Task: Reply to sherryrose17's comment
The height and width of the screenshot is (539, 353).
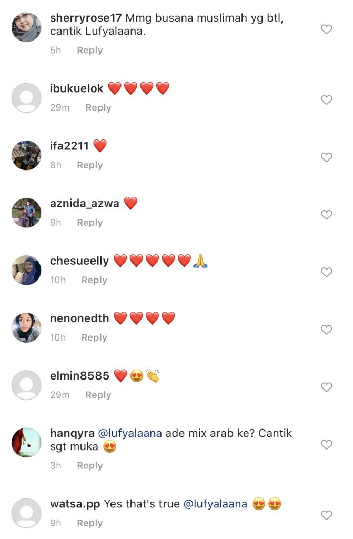Action: pyautogui.click(x=90, y=50)
